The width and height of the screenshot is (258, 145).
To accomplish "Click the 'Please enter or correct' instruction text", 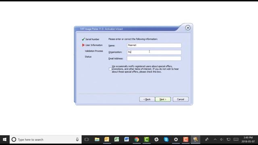I will 133,39.
